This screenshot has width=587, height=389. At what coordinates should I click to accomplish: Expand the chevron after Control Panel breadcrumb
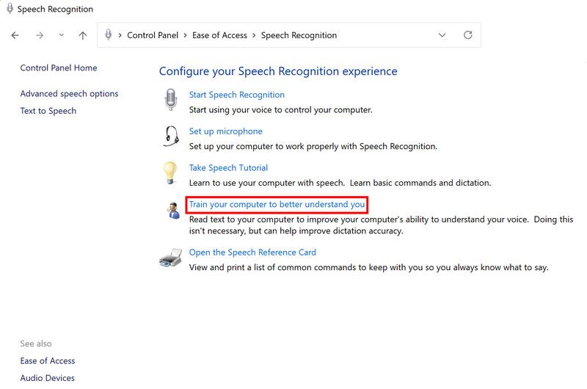(185, 35)
